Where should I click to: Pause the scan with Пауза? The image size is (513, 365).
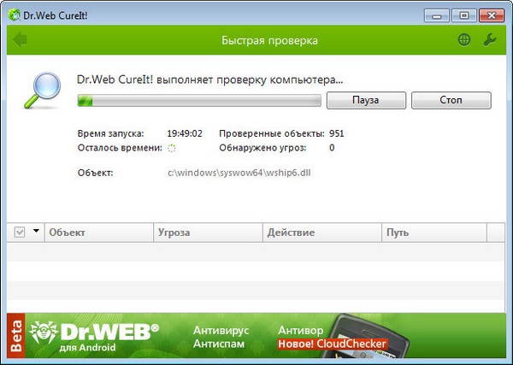click(366, 100)
